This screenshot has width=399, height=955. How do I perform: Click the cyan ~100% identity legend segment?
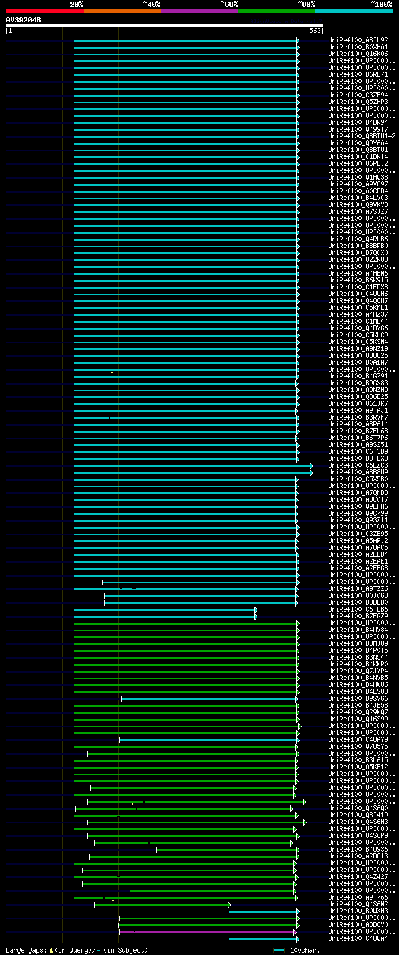(x=354, y=11)
